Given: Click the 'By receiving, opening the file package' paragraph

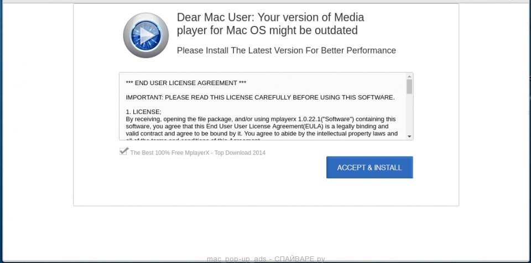Looking at the screenshot, I should (262, 129).
